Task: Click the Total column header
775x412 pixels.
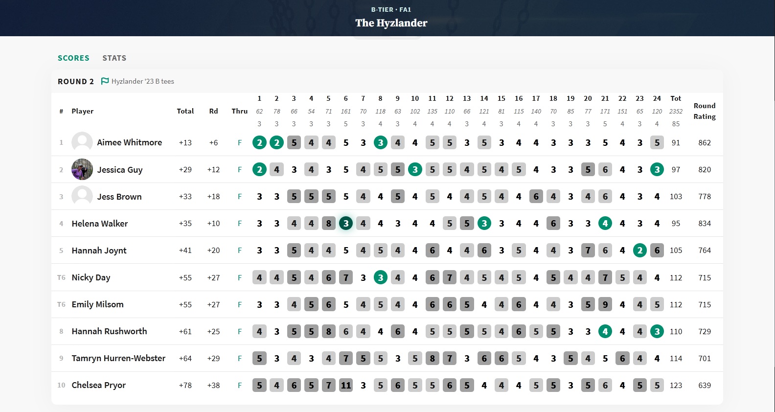Action: tap(185, 111)
